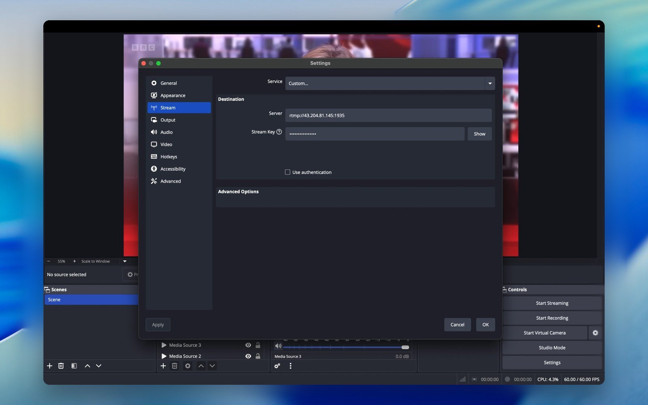Screen dimensions: 648x405
Task: Open Advanced settings section
Action: point(179,181)
